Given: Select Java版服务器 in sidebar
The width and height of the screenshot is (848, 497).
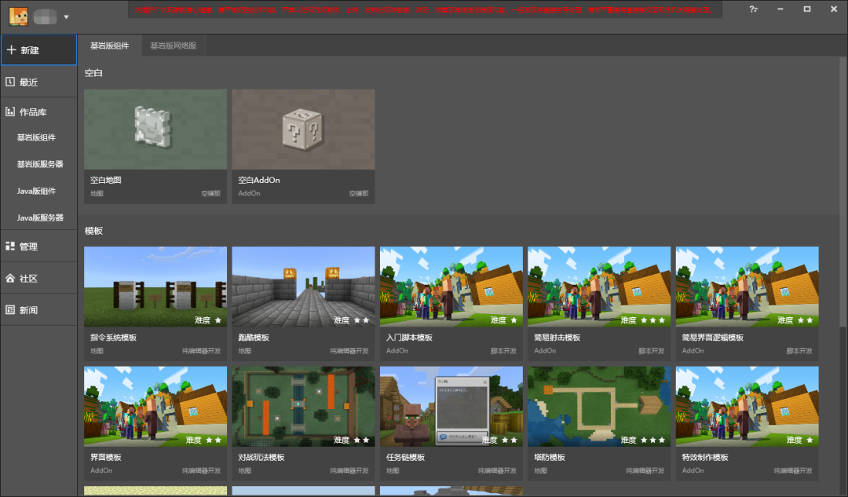Looking at the screenshot, I should [x=39, y=217].
